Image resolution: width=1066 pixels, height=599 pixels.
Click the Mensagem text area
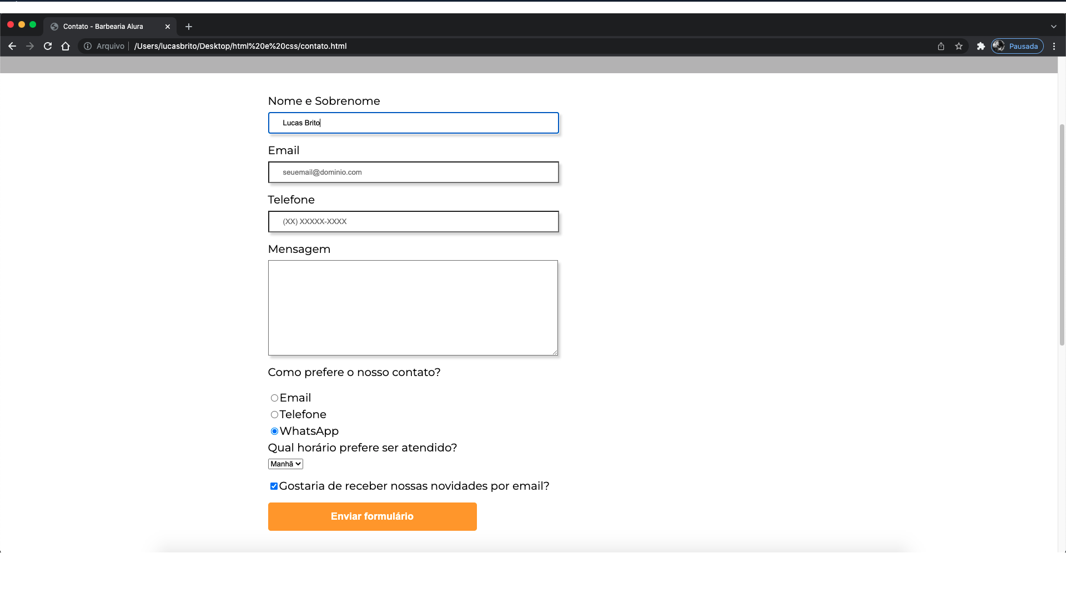pyautogui.click(x=413, y=308)
